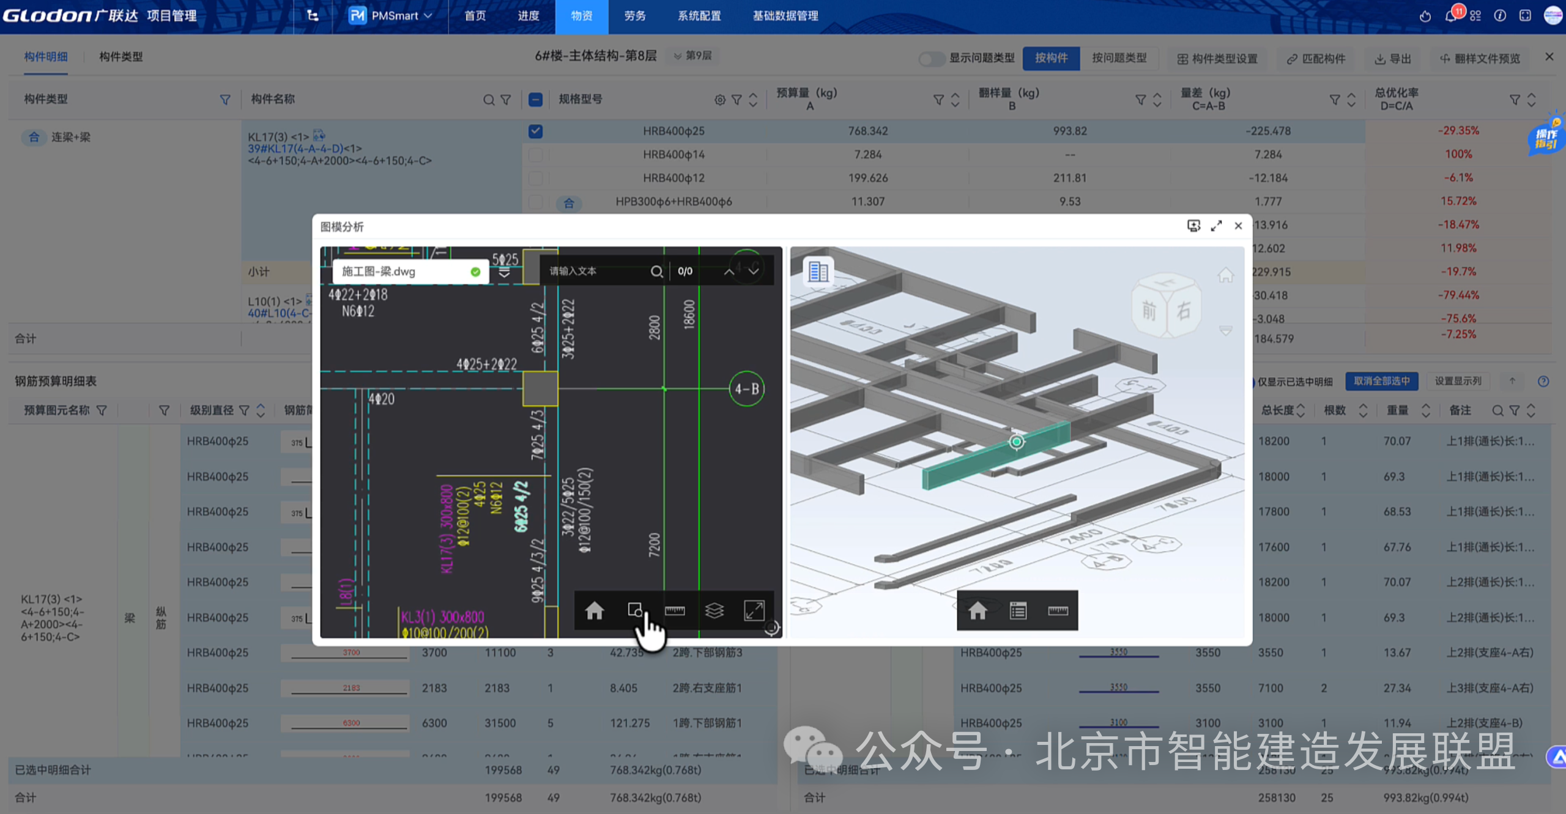
Task: Open the 进度 menu
Action: click(529, 16)
